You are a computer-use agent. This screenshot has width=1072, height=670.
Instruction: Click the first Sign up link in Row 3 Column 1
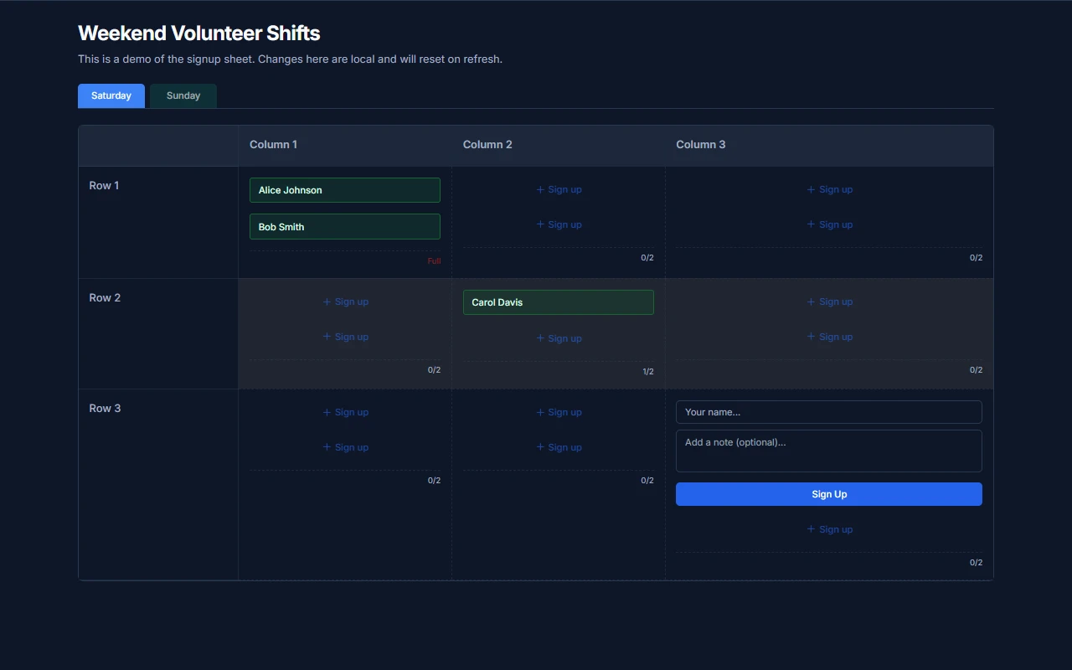coord(345,412)
